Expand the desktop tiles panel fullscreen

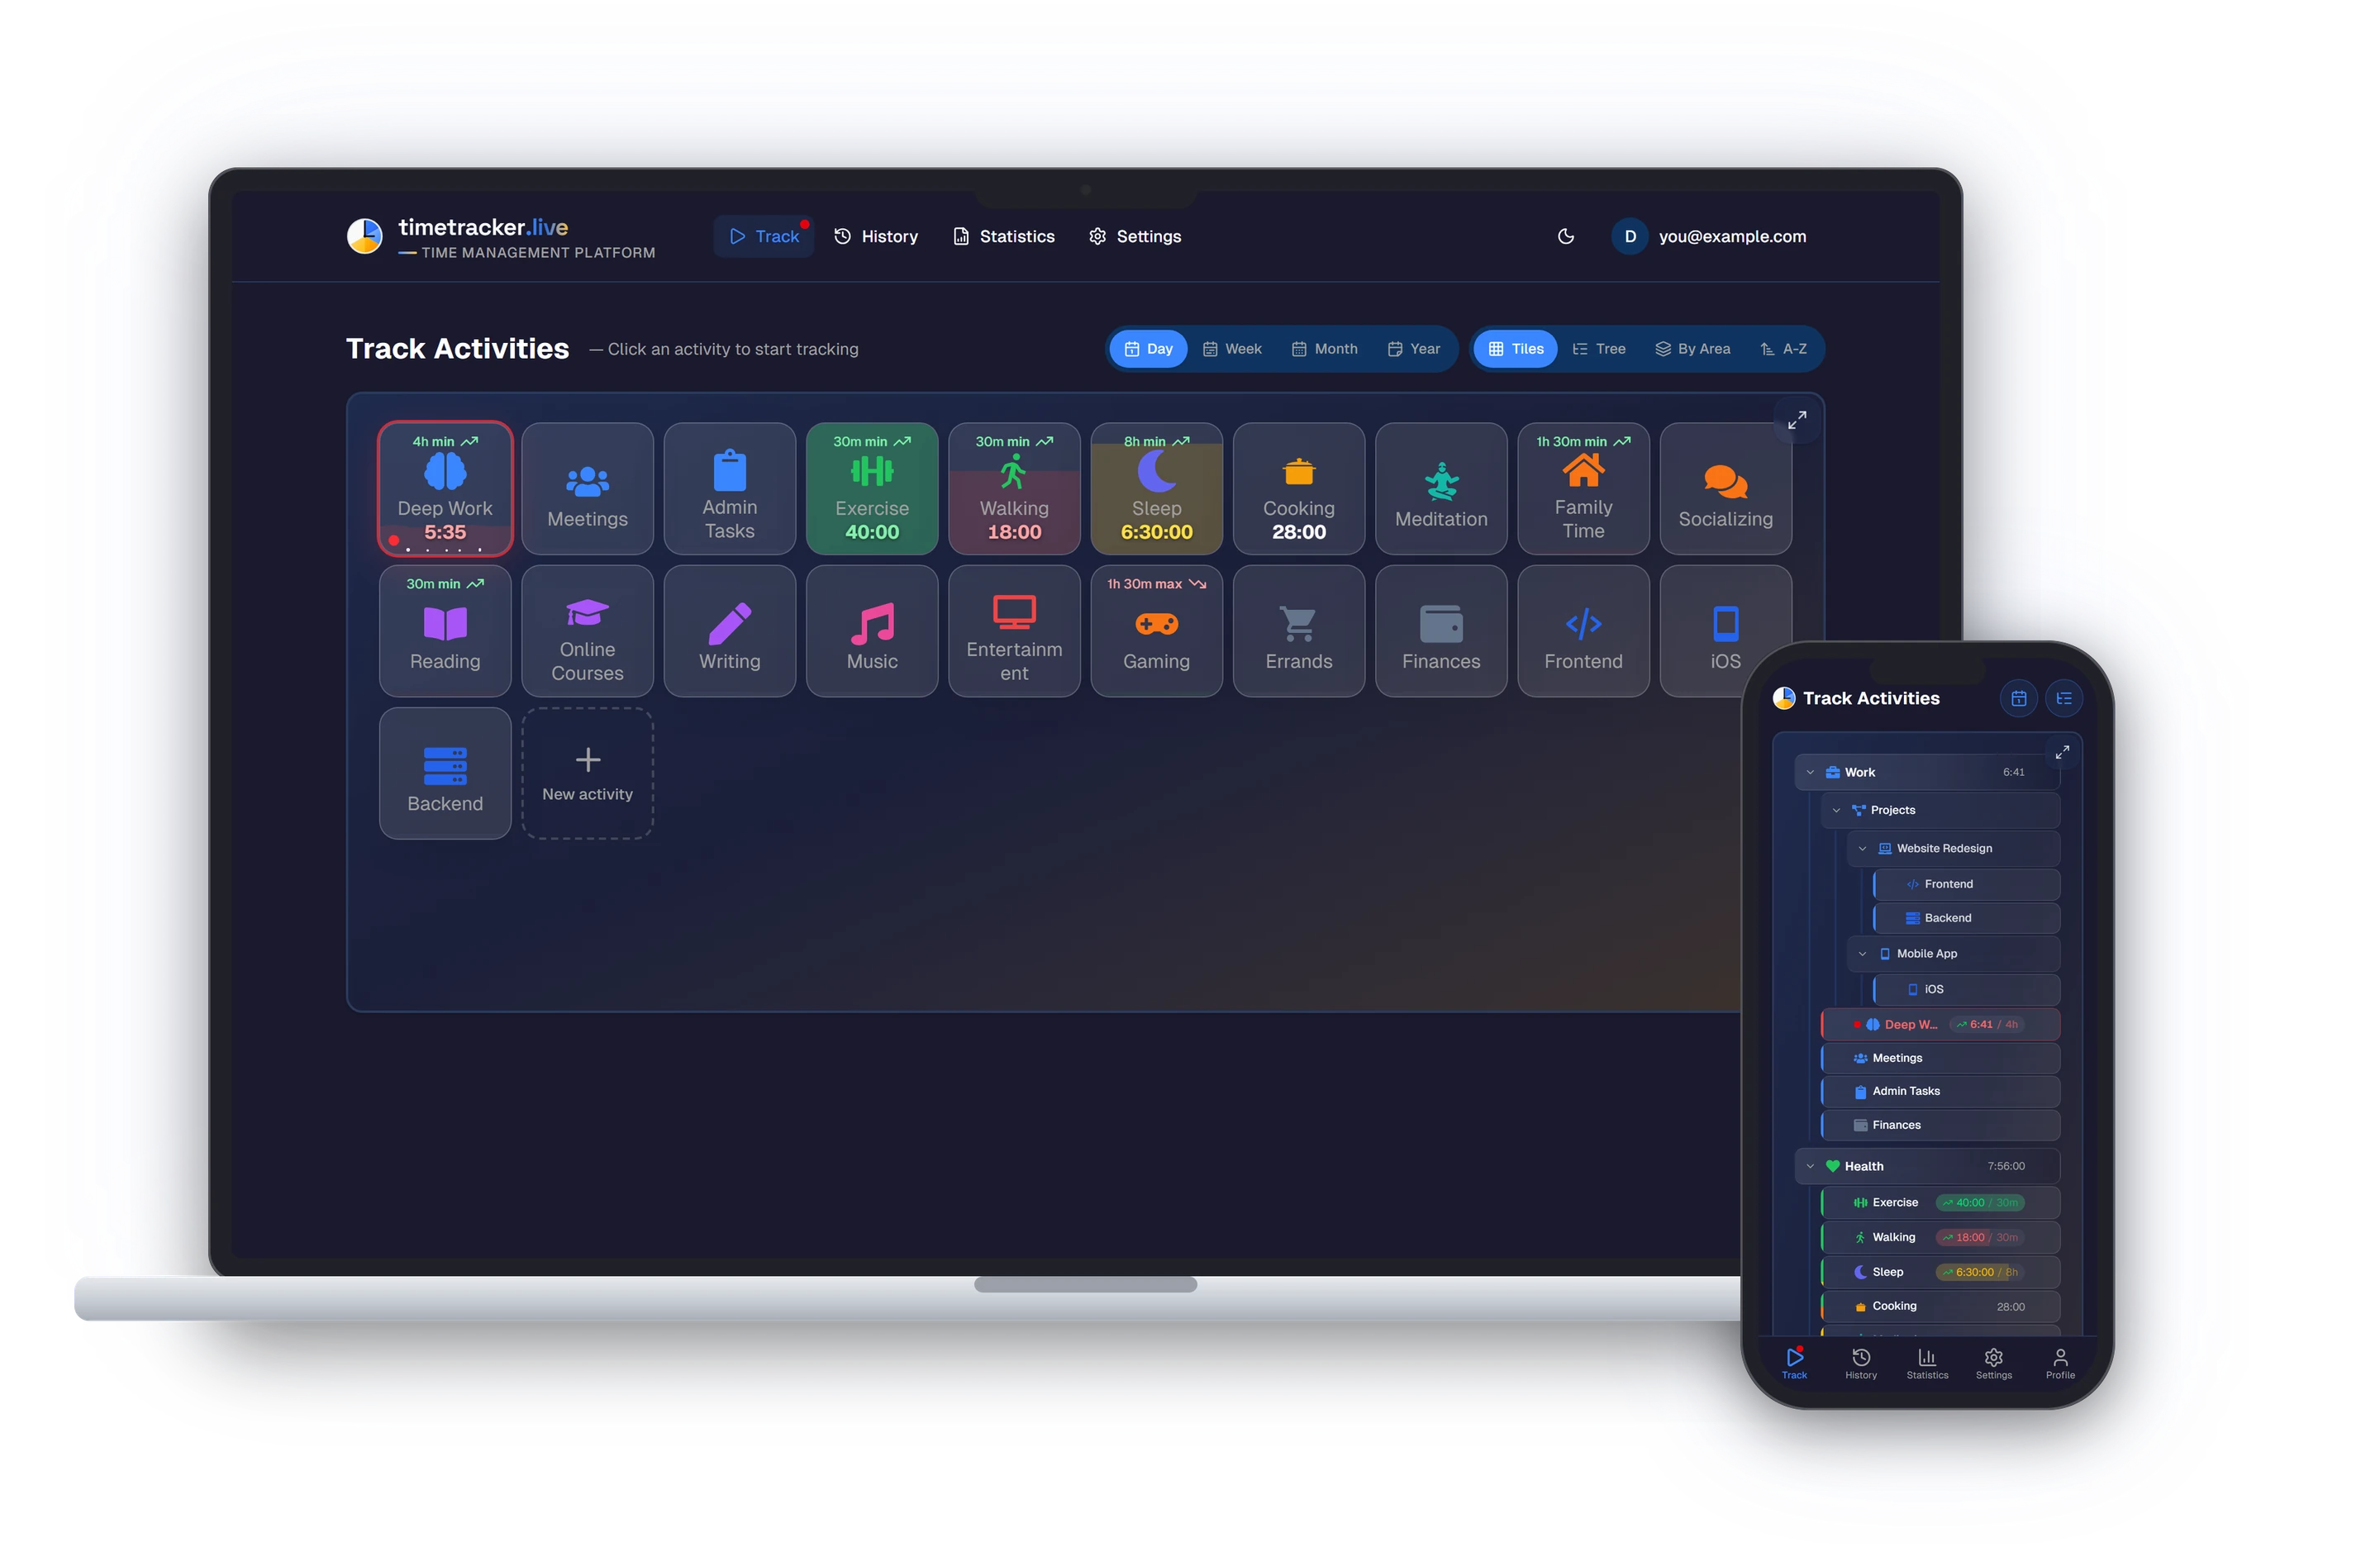coord(1796,420)
